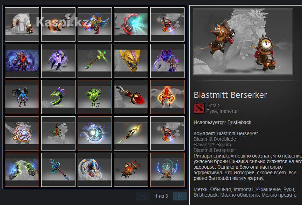
Task: Choose the curved green-purple claw blade item
Action: (x=58, y=97)
